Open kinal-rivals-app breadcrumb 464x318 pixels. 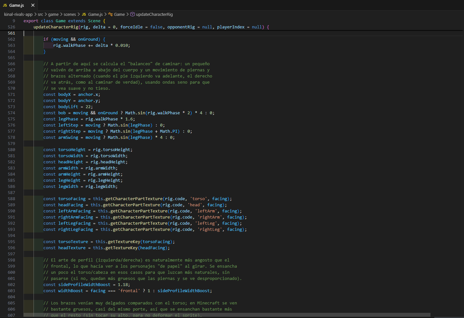(18, 14)
